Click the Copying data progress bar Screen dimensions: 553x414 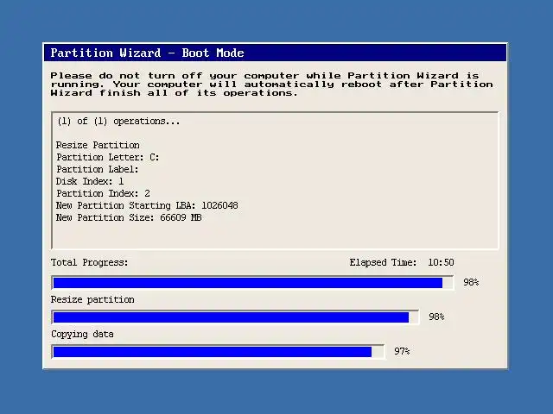tap(218, 352)
